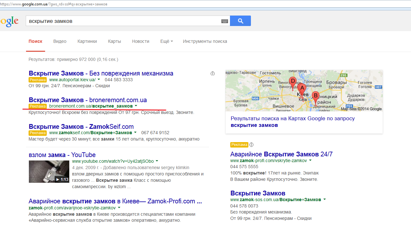Open dropdown arrow next to www.zamokseif.com URL
411x230 pixels.
coord(135,133)
